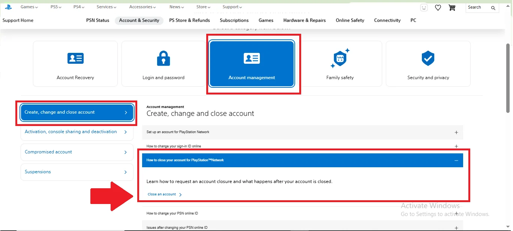The height and width of the screenshot is (231, 513).
Task: Open the Games dropdown menu
Action: point(29,7)
